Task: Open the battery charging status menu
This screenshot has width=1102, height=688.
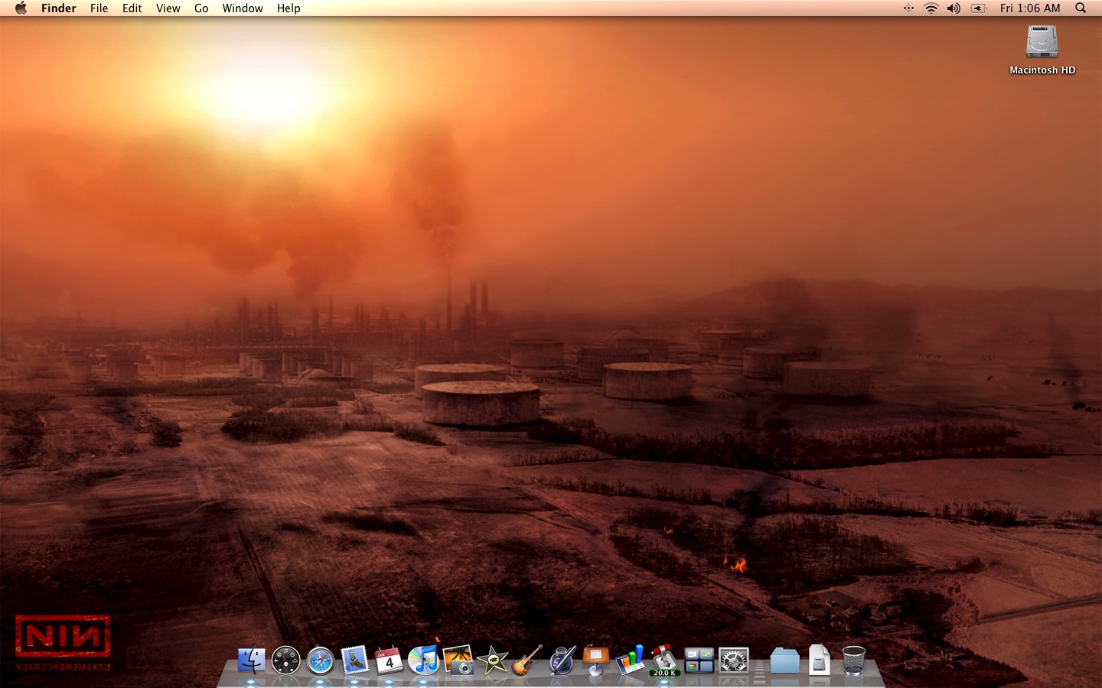Action: [x=979, y=8]
